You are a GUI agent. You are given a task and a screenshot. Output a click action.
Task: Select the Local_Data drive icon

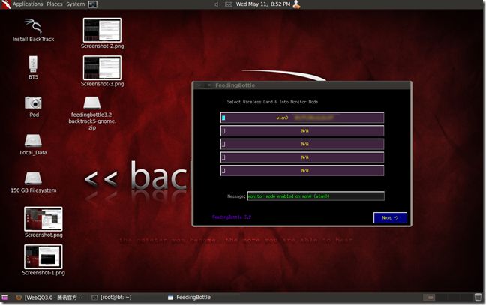(33, 145)
